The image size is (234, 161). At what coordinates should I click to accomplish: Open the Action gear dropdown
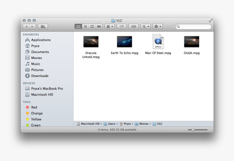click(x=157, y=26)
